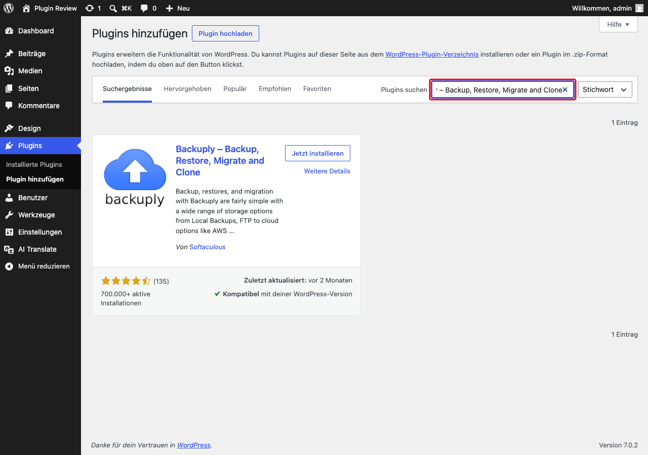Click the Benutzer user icon
Image resolution: width=648 pixels, height=455 pixels.
pyautogui.click(x=9, y=198)
